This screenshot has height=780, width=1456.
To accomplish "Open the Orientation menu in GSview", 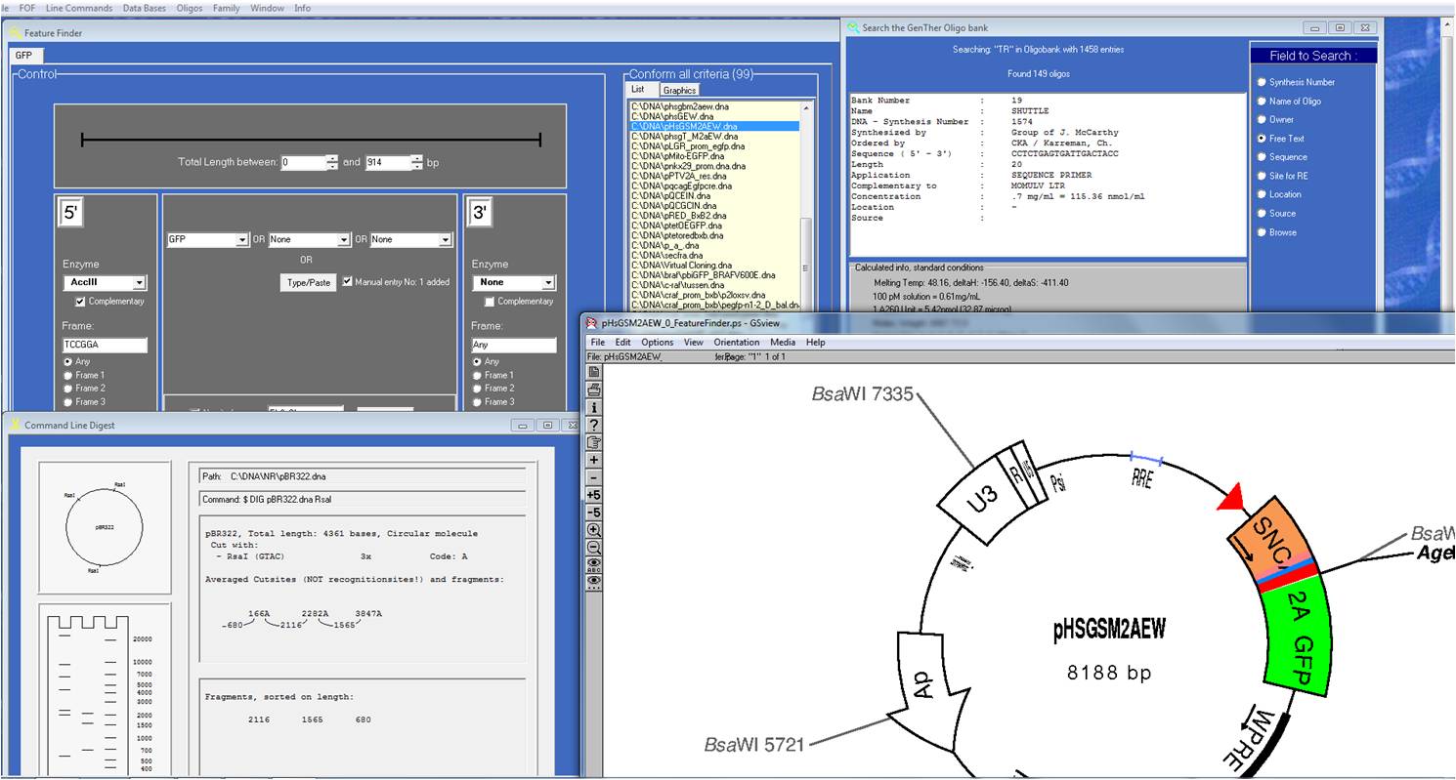I will [x=736, y=343].
